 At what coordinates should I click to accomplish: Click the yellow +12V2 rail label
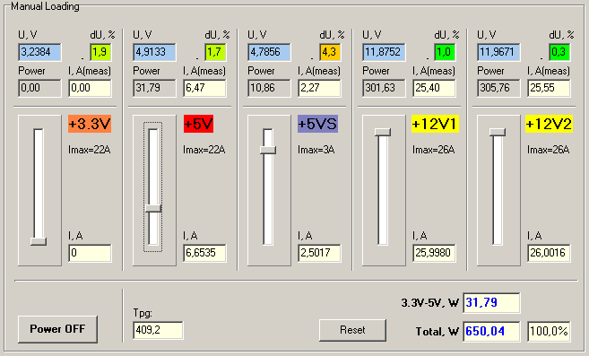click(x=549, y=124)
